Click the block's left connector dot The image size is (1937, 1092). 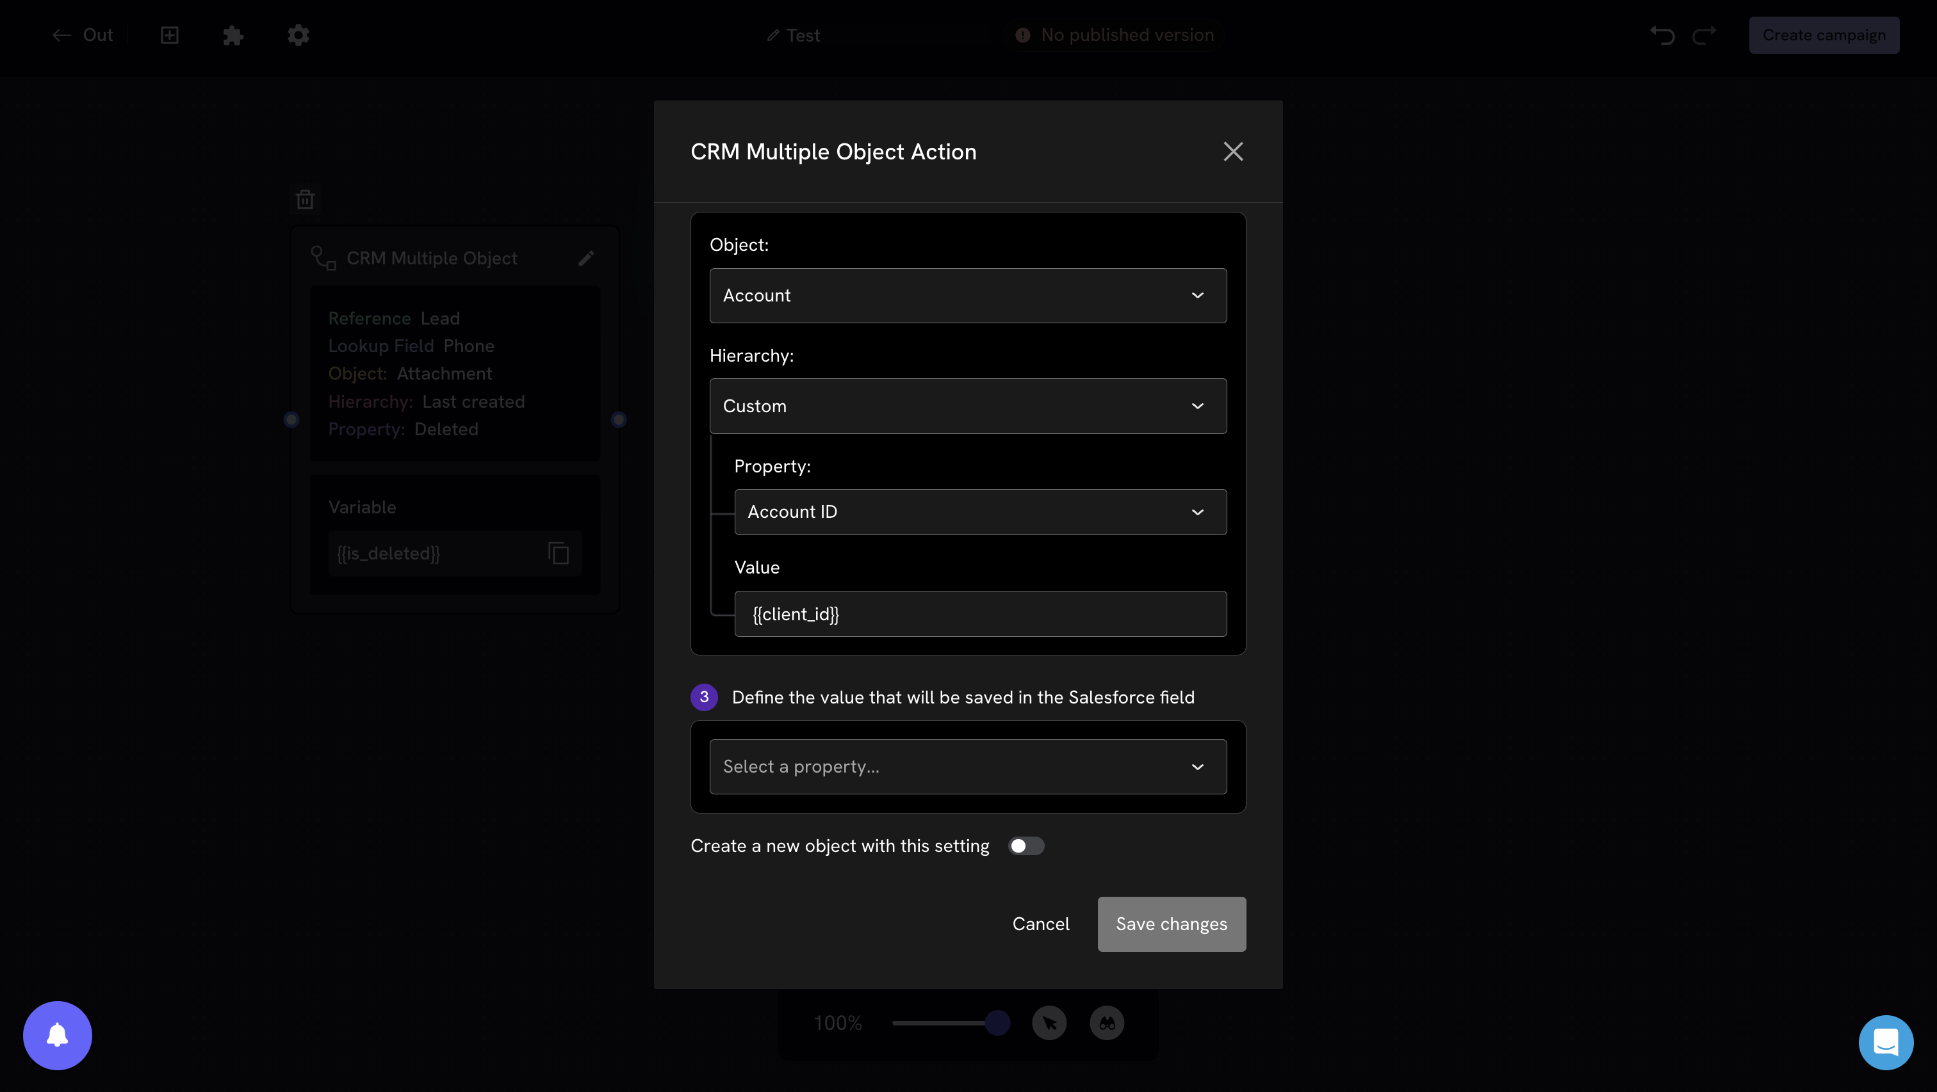291,419
